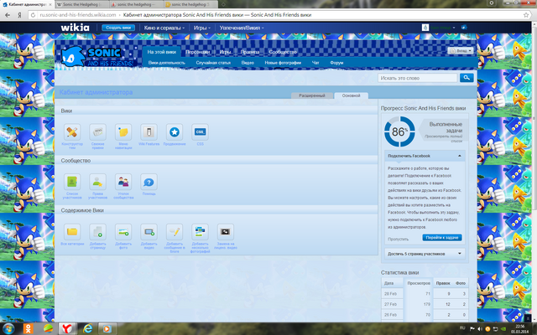
Task: View full task list under 'Выполненные задачи'
Action: click(x=444, y=138)
